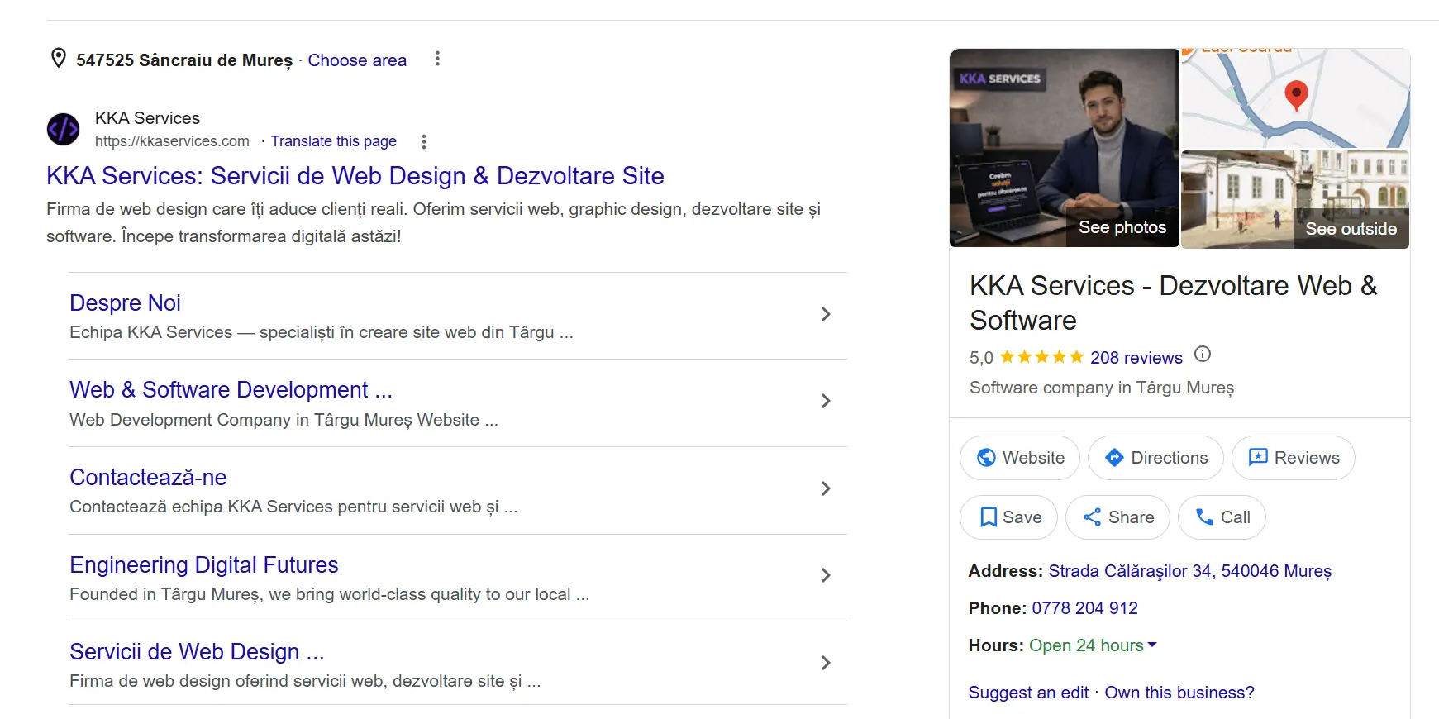Open the 208 reviews link
This screenshot has height=719, width=1439.
(1136, 358)
